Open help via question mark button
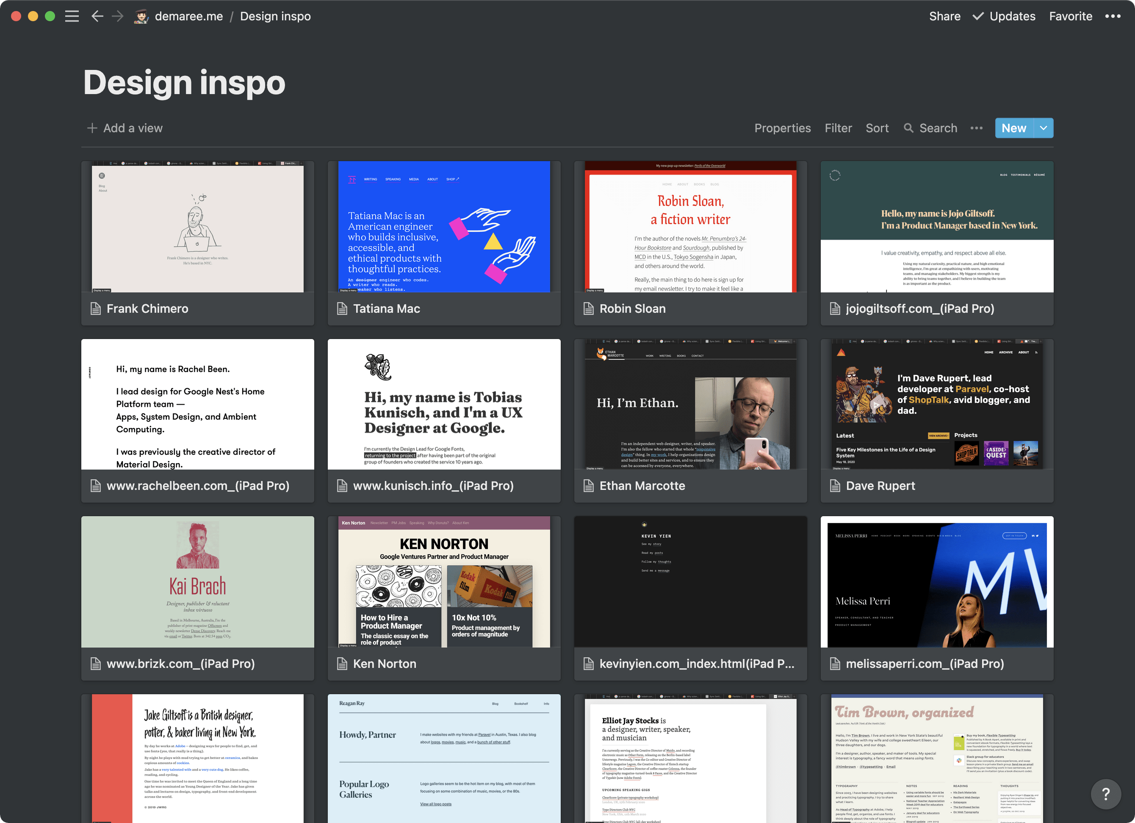 point(1105,794)
